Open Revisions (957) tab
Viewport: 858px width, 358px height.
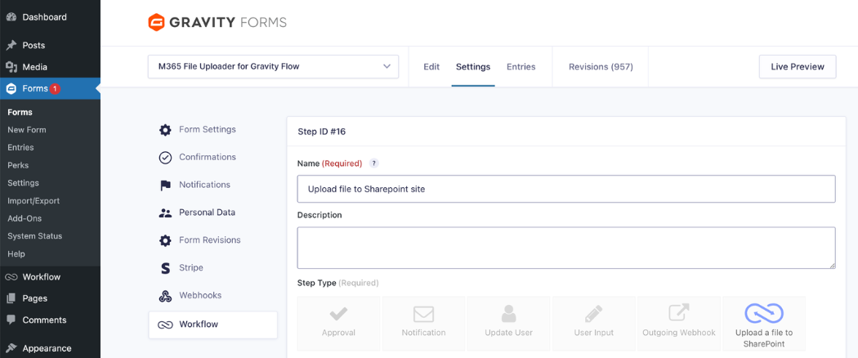tap(601, 67)
